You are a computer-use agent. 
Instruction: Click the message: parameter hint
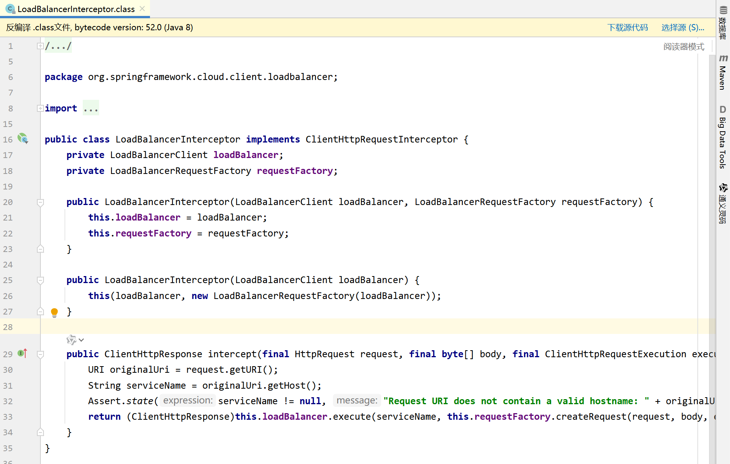pos(357,400)
